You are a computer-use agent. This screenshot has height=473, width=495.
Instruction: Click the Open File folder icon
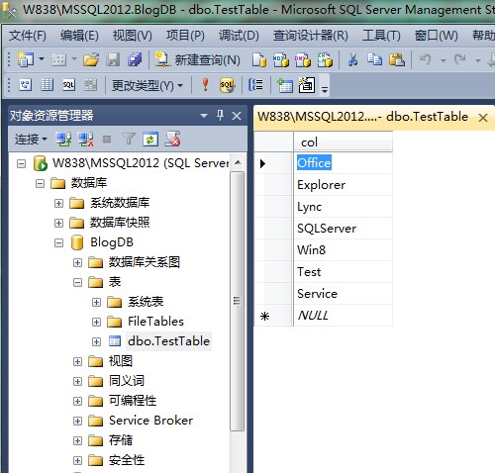pos(91,59)
